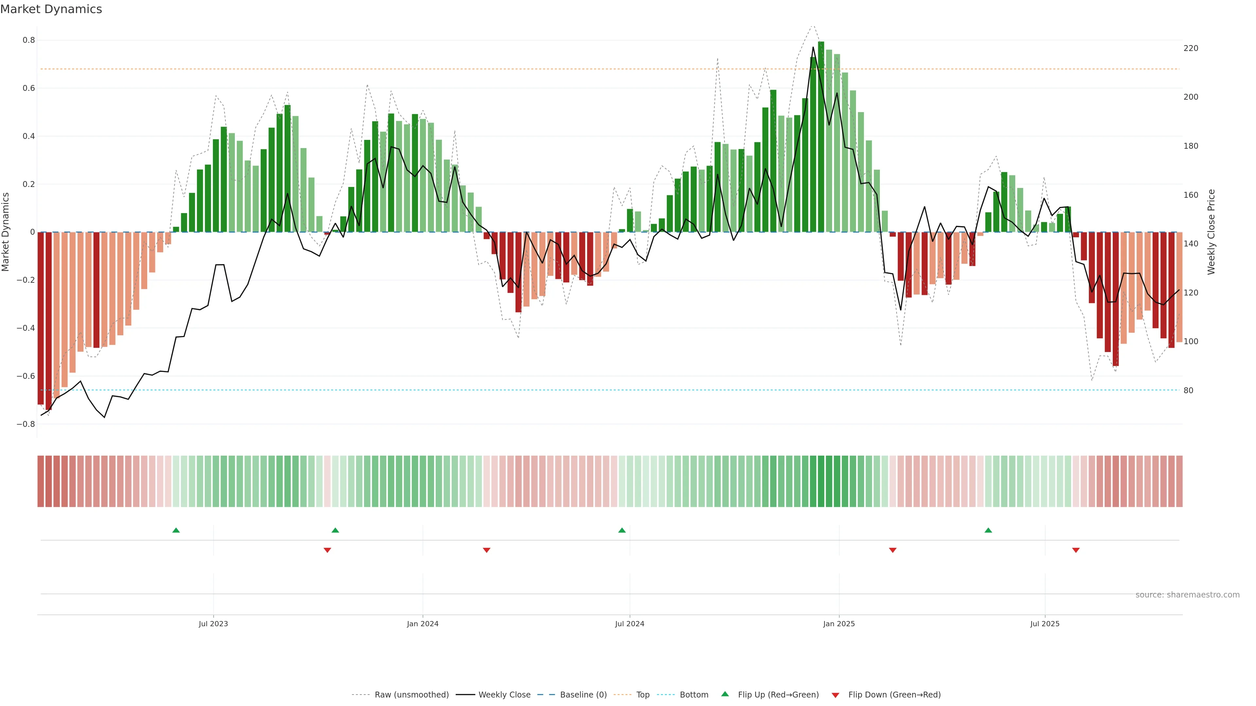Click red flip-down triangle between Jul 2023 and Jan 2024
Screen dimensions: 1256x706
(x=327, y=550)
